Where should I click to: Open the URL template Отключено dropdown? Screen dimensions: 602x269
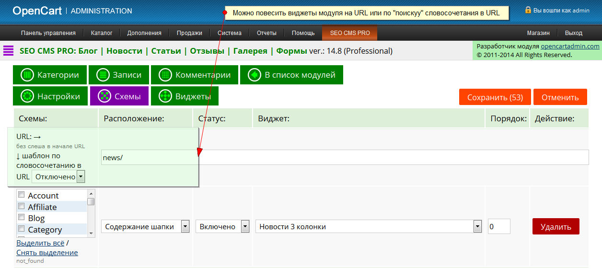[x=58, y=176]
